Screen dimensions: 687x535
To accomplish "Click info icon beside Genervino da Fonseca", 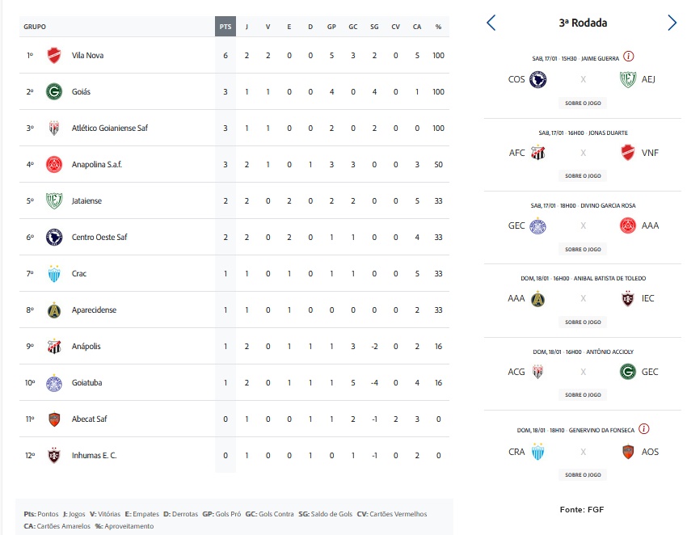I will coord(644,429).
